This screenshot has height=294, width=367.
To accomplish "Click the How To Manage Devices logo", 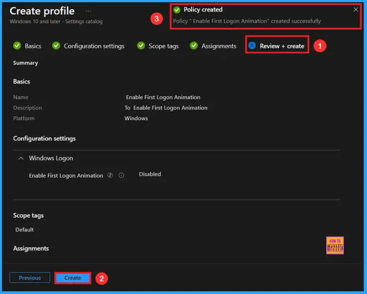I will pyautogui.click(x=335, y=245).
